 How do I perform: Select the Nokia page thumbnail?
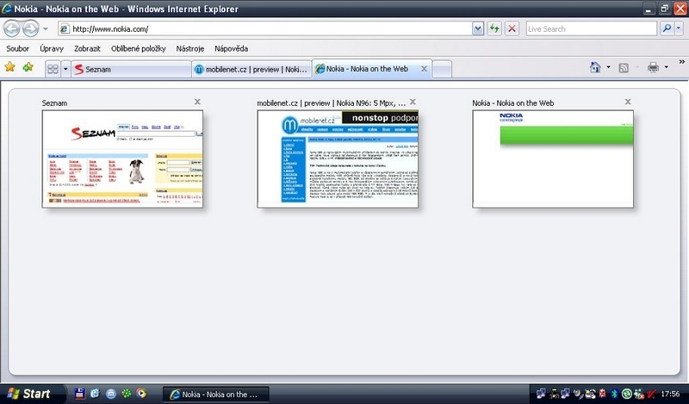tap(552, 158)
